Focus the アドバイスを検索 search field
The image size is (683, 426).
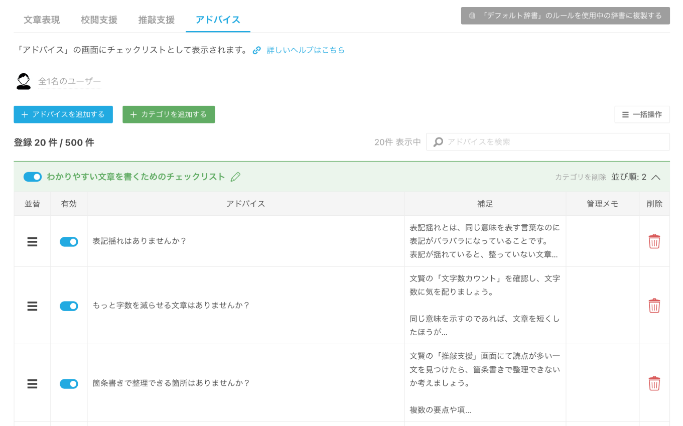[548, 142]
